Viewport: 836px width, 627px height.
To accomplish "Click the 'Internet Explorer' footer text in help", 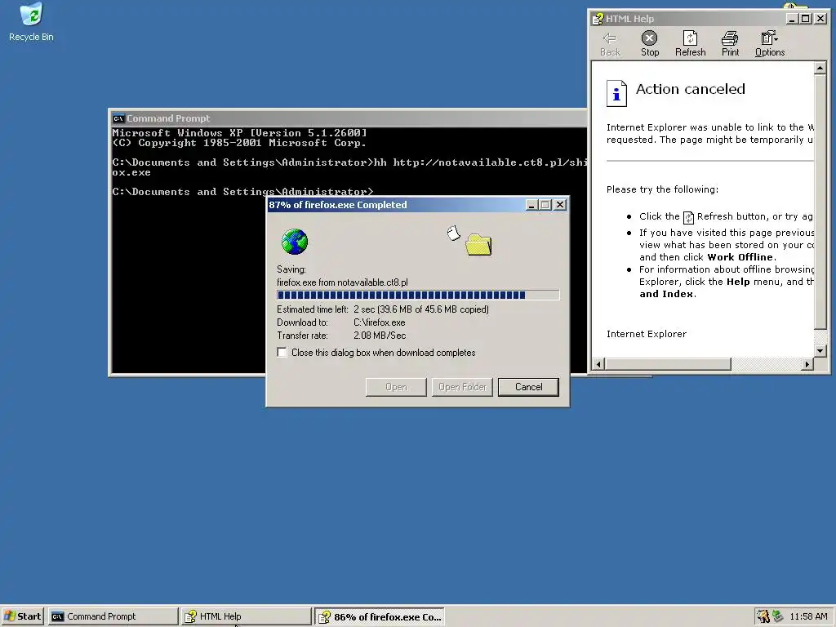I will [x=647, y=334].
